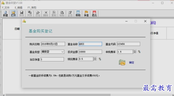Click the dialog's title bar app icon
174x96 pixels.
click(x=24, y=21)
